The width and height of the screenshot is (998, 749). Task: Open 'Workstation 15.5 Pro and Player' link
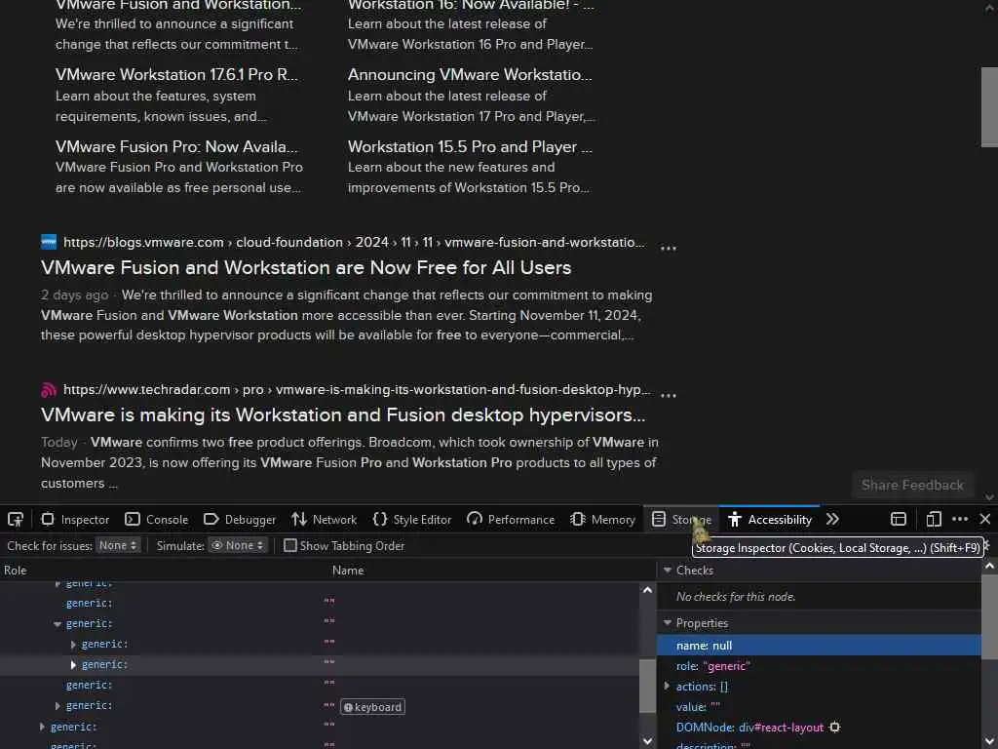470,146
